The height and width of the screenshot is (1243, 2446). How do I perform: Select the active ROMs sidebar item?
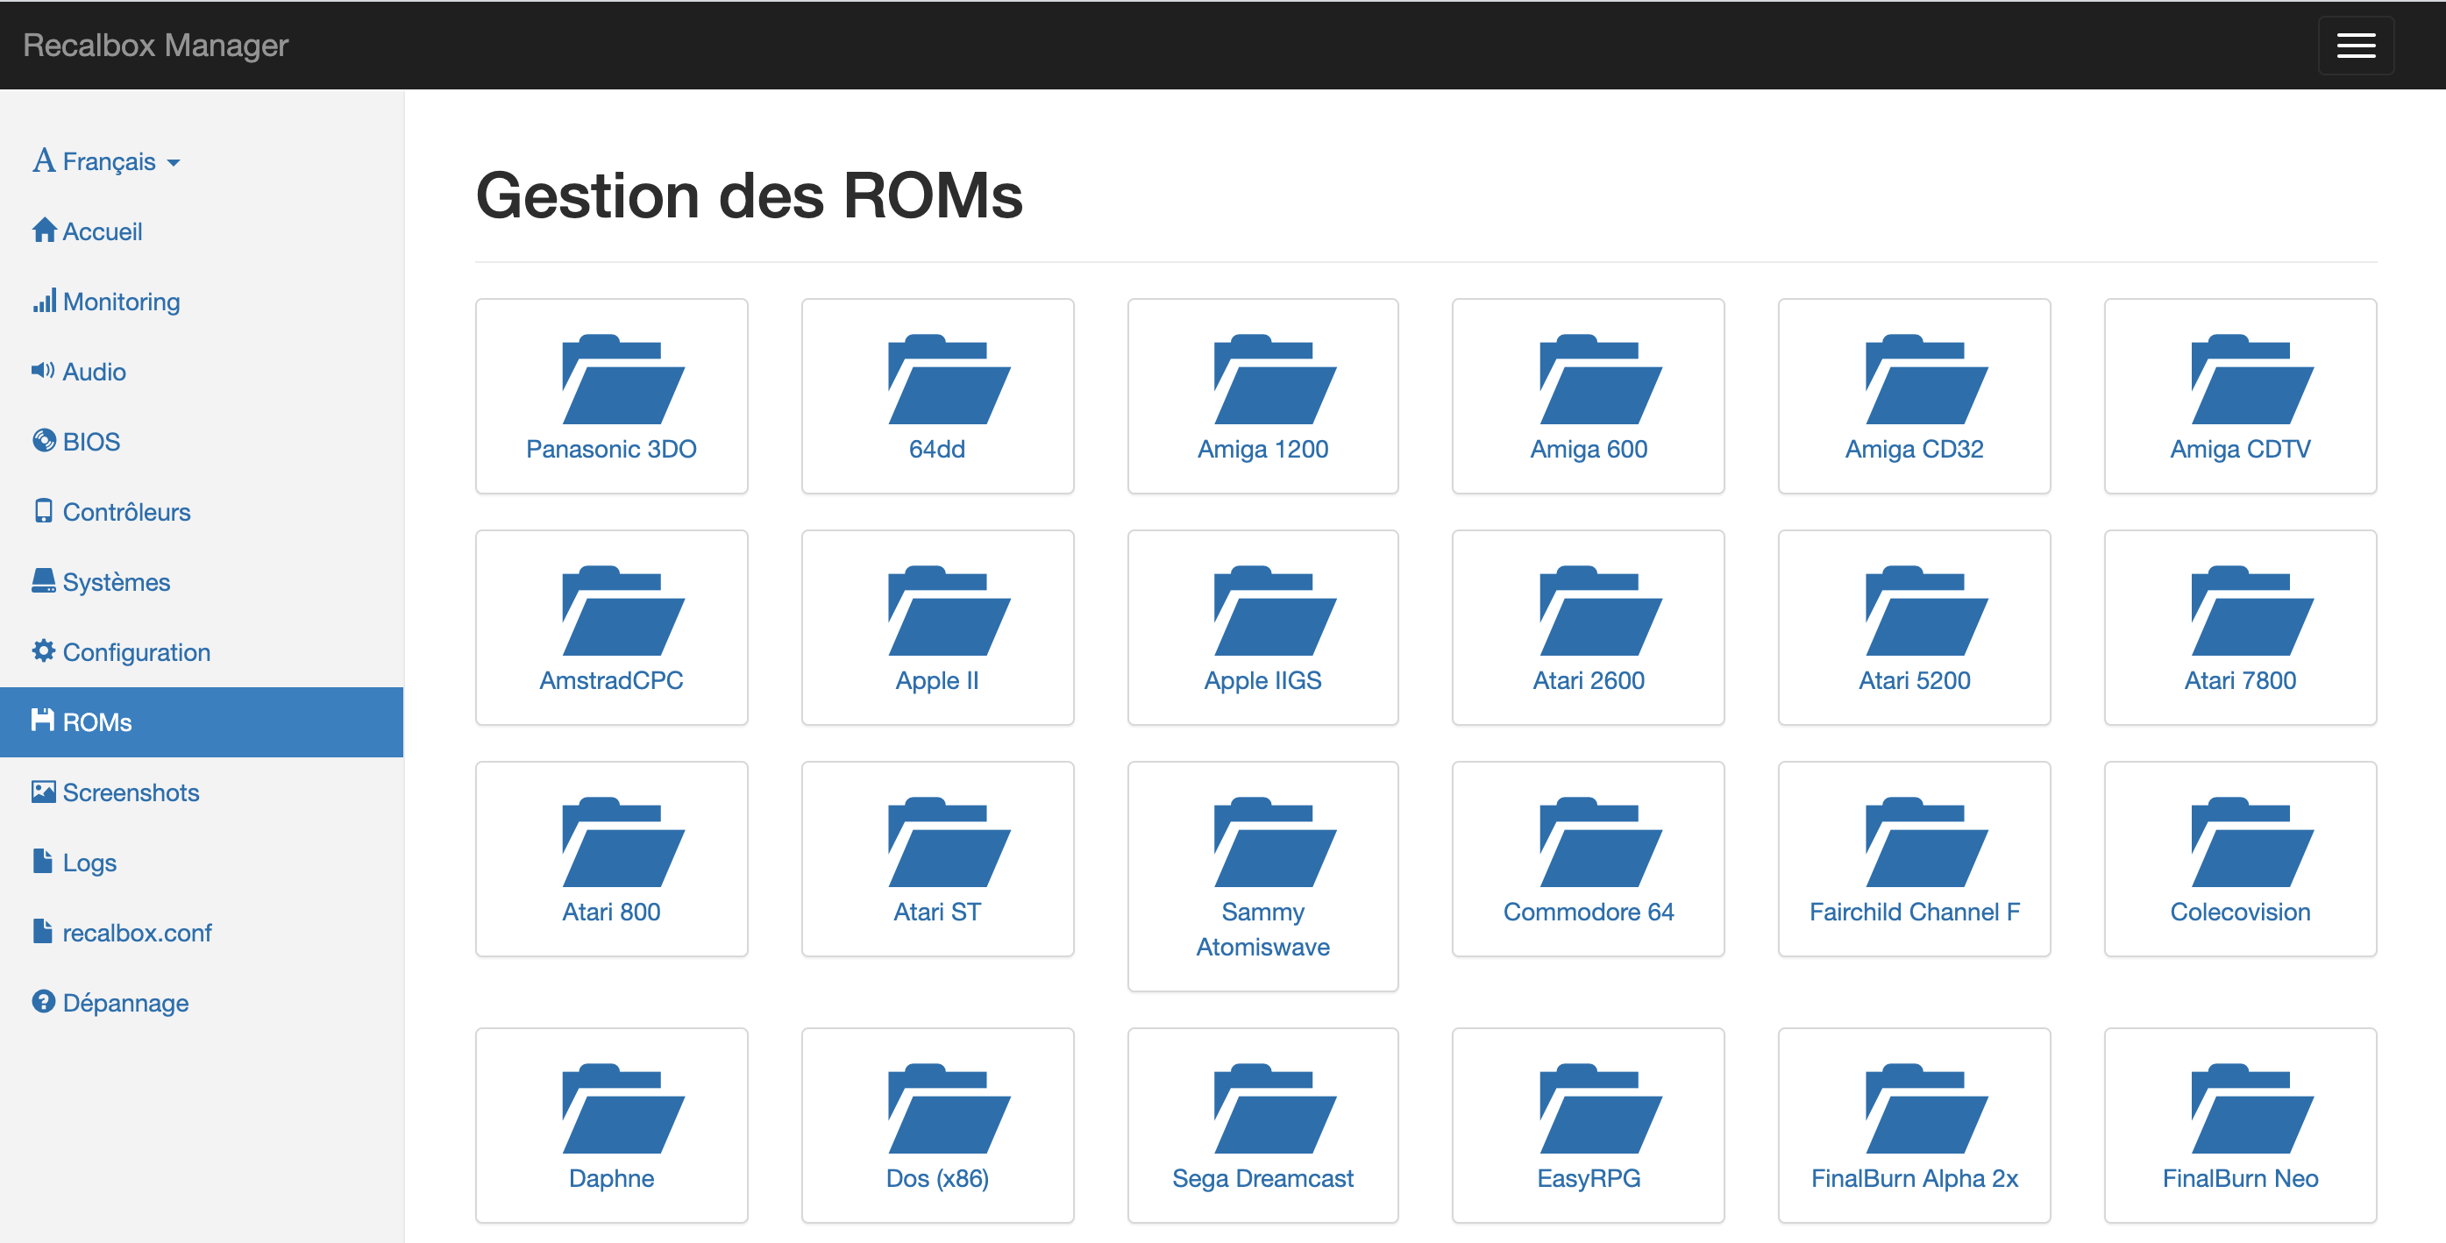click(202, 722)
